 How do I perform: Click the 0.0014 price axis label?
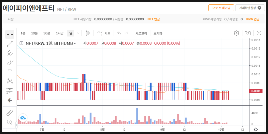pyautogui.click(x=256, y=40)
